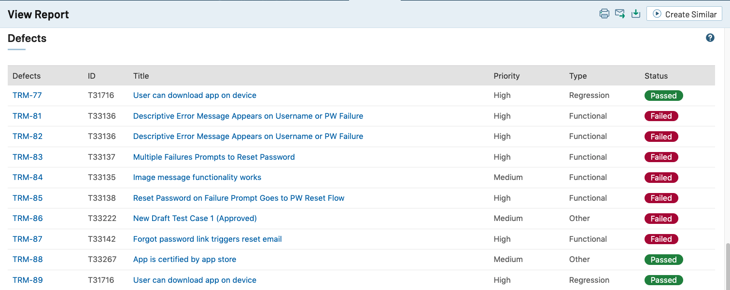This screenshot has width=730, height=290.
Task: Click the print report icon
Action: pos(604,14)
